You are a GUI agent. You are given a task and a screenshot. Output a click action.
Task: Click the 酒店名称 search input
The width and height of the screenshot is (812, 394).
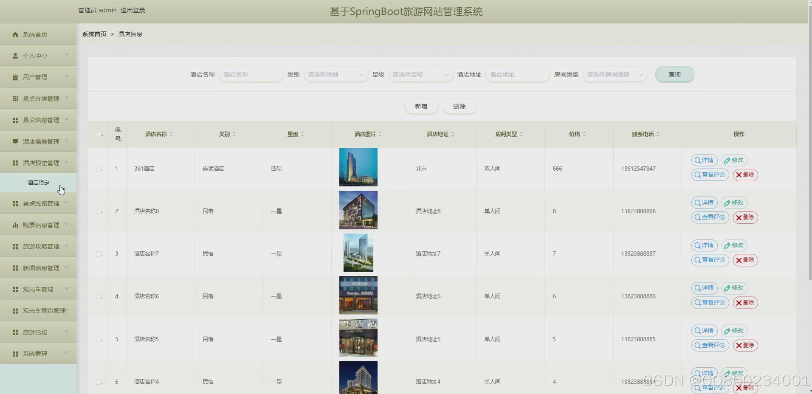click(251, 74)
